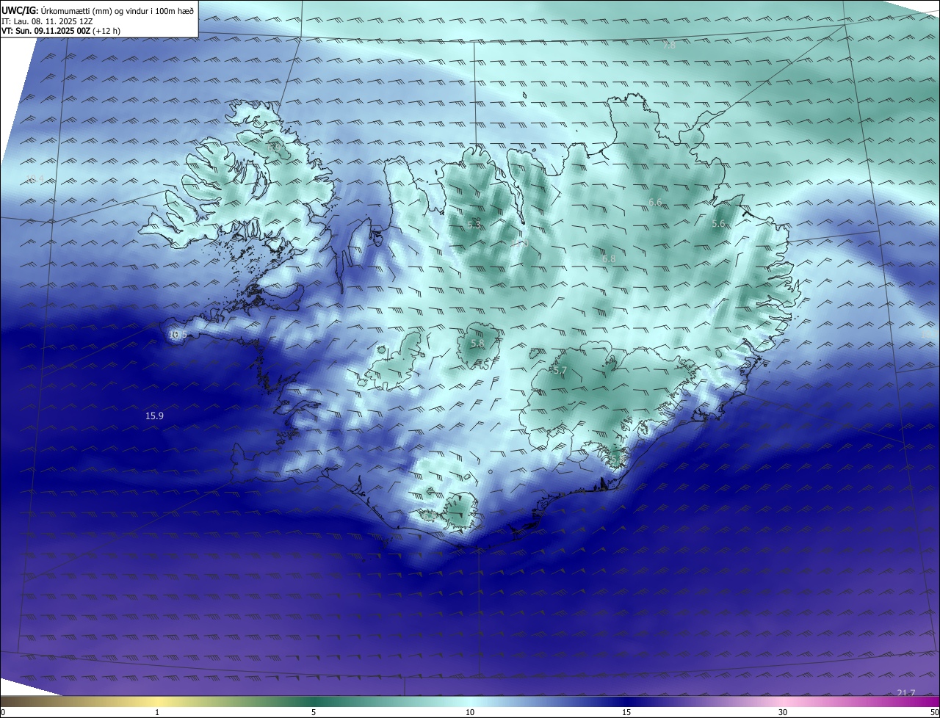Click the UWC/IG Úrkomumætti title line

[x=98, y=10]
